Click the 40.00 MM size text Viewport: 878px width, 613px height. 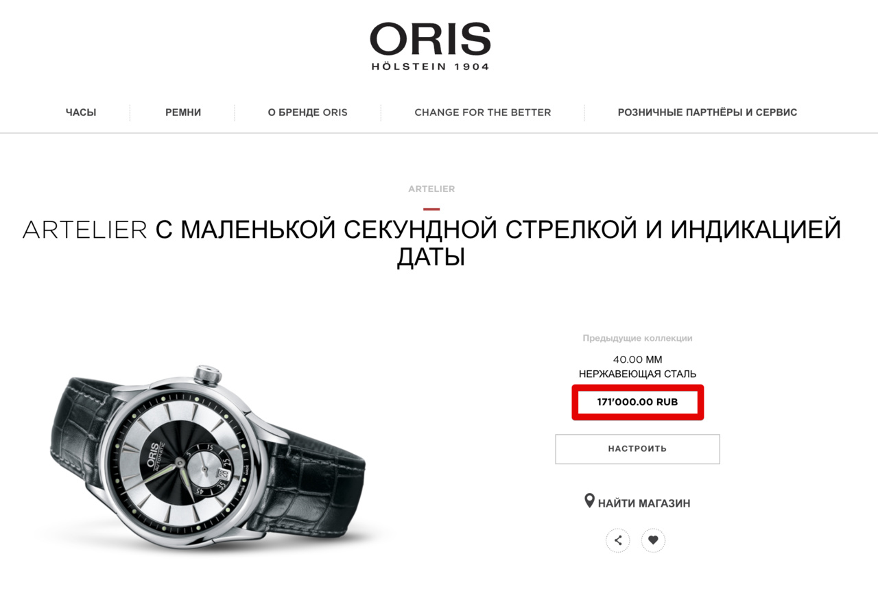pos(637,359)
